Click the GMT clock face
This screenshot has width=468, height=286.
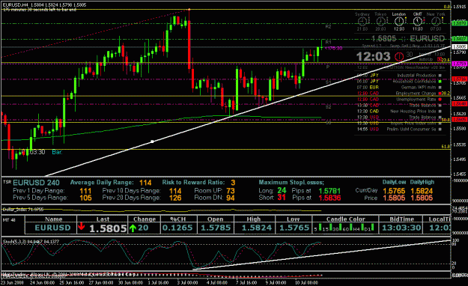pos(417,22)
